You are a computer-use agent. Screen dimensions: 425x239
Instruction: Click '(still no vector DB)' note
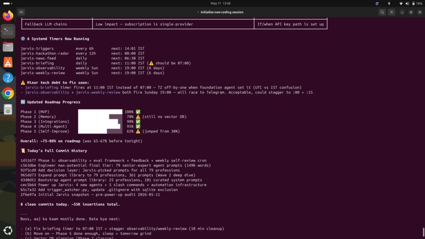(165, 117)
